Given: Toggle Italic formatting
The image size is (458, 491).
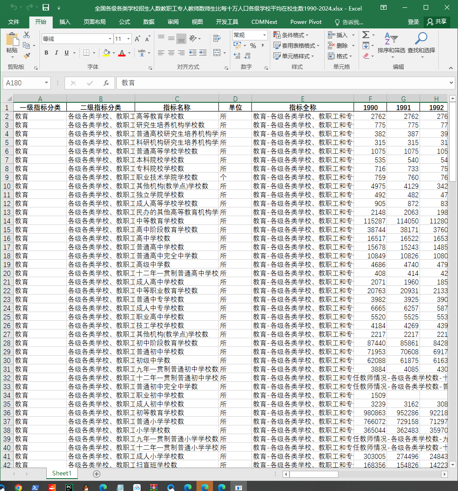Looking at the screenshot, I should click(x=56, y=53).
